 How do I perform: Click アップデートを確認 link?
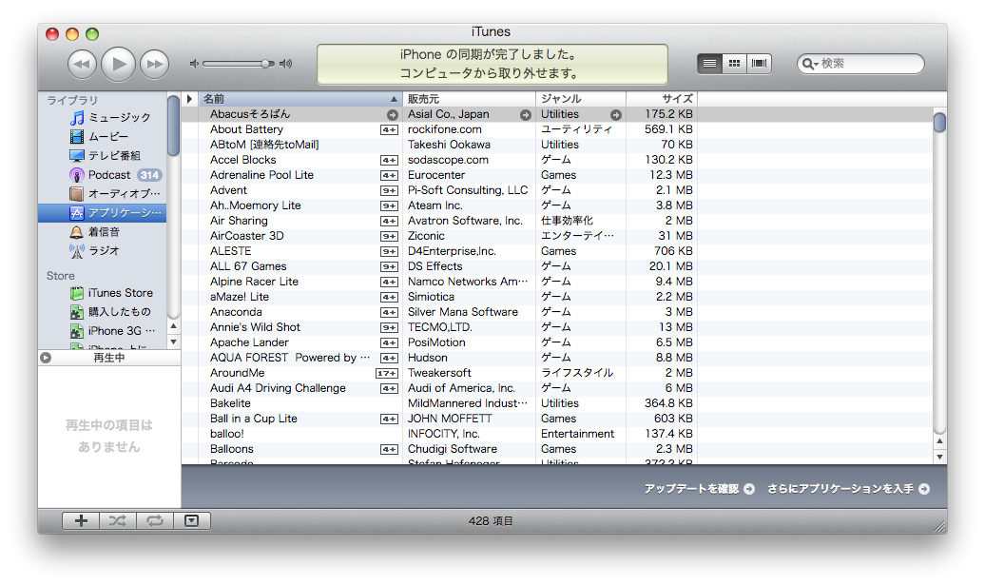click(x=699, y=489)
